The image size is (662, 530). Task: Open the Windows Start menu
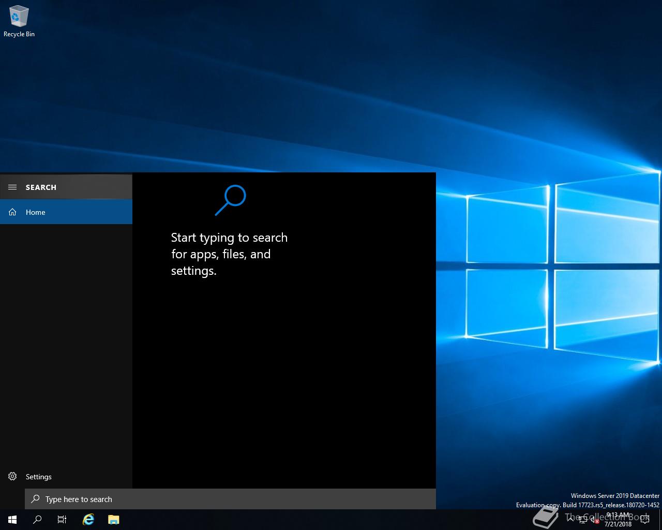pos(12,520)
